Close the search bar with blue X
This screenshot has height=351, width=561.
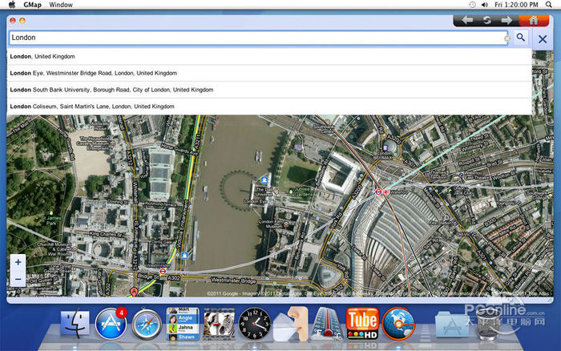coord(543,39)
